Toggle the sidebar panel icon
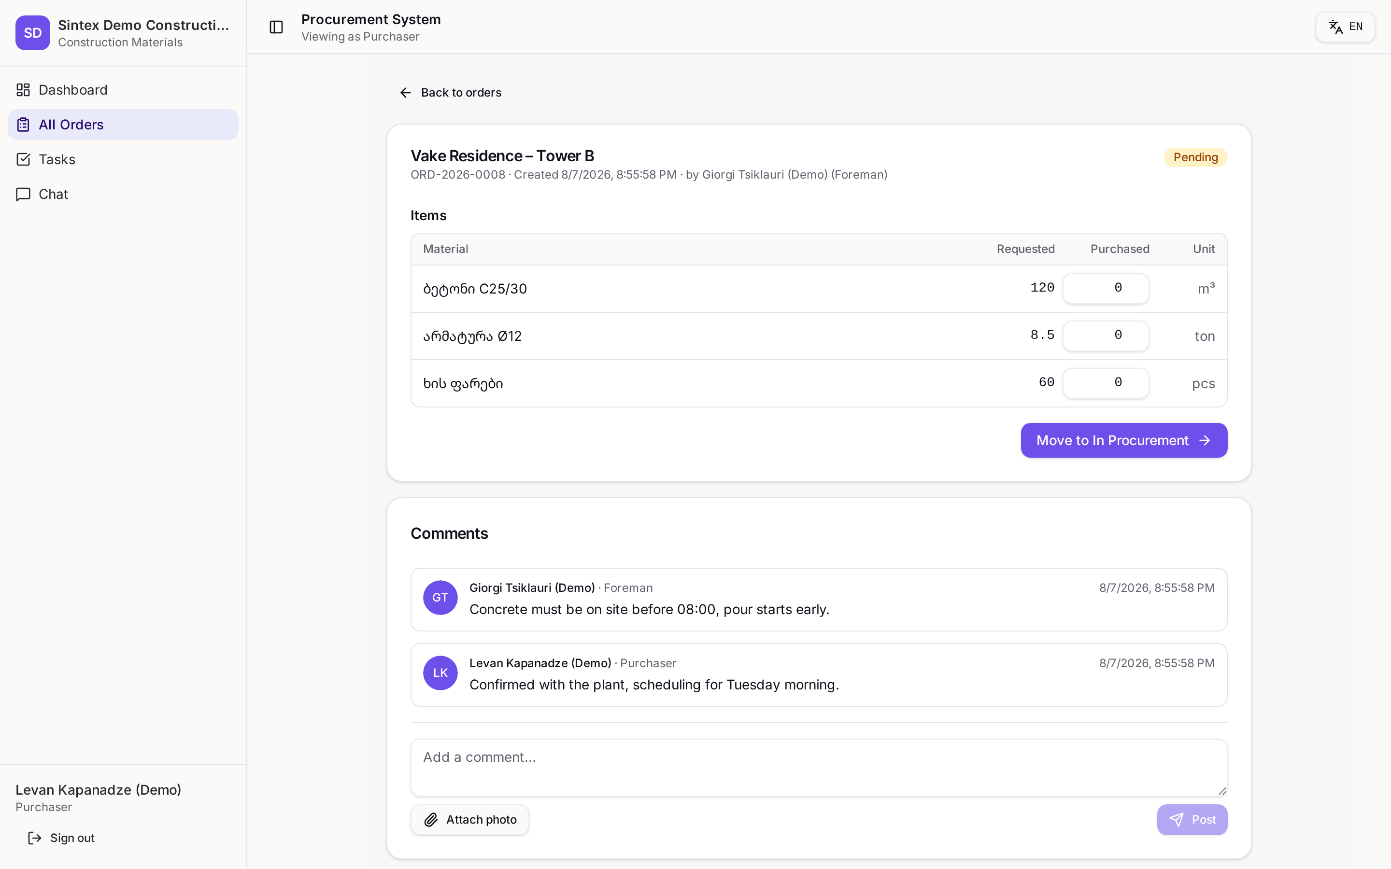This screenshot has width=1391, height=869. pos(276,27)
